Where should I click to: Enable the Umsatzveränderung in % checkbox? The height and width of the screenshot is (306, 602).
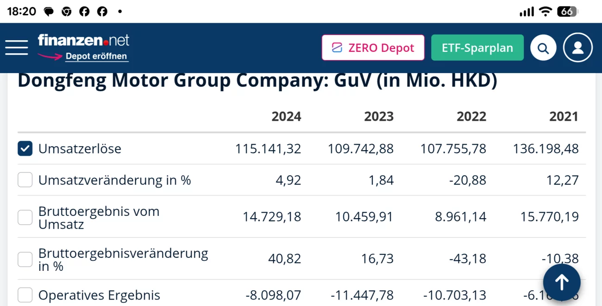25,180
